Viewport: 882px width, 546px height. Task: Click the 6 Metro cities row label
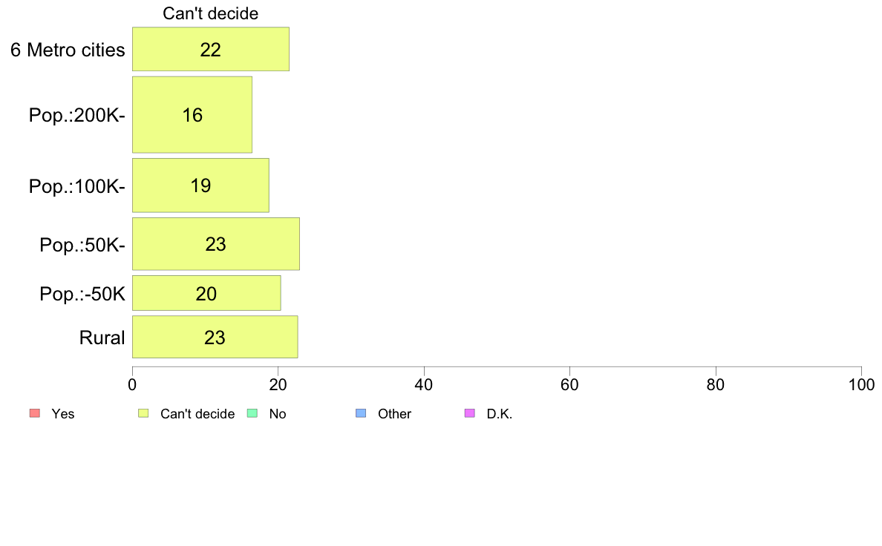[x=68, y=50]
